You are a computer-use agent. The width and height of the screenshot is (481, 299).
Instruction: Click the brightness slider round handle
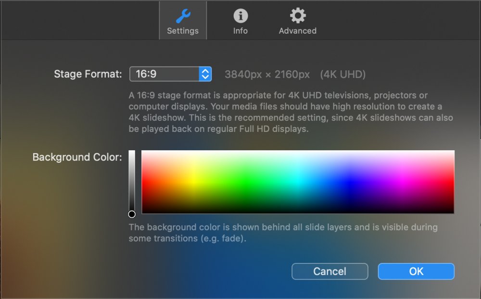coord(132,214)
